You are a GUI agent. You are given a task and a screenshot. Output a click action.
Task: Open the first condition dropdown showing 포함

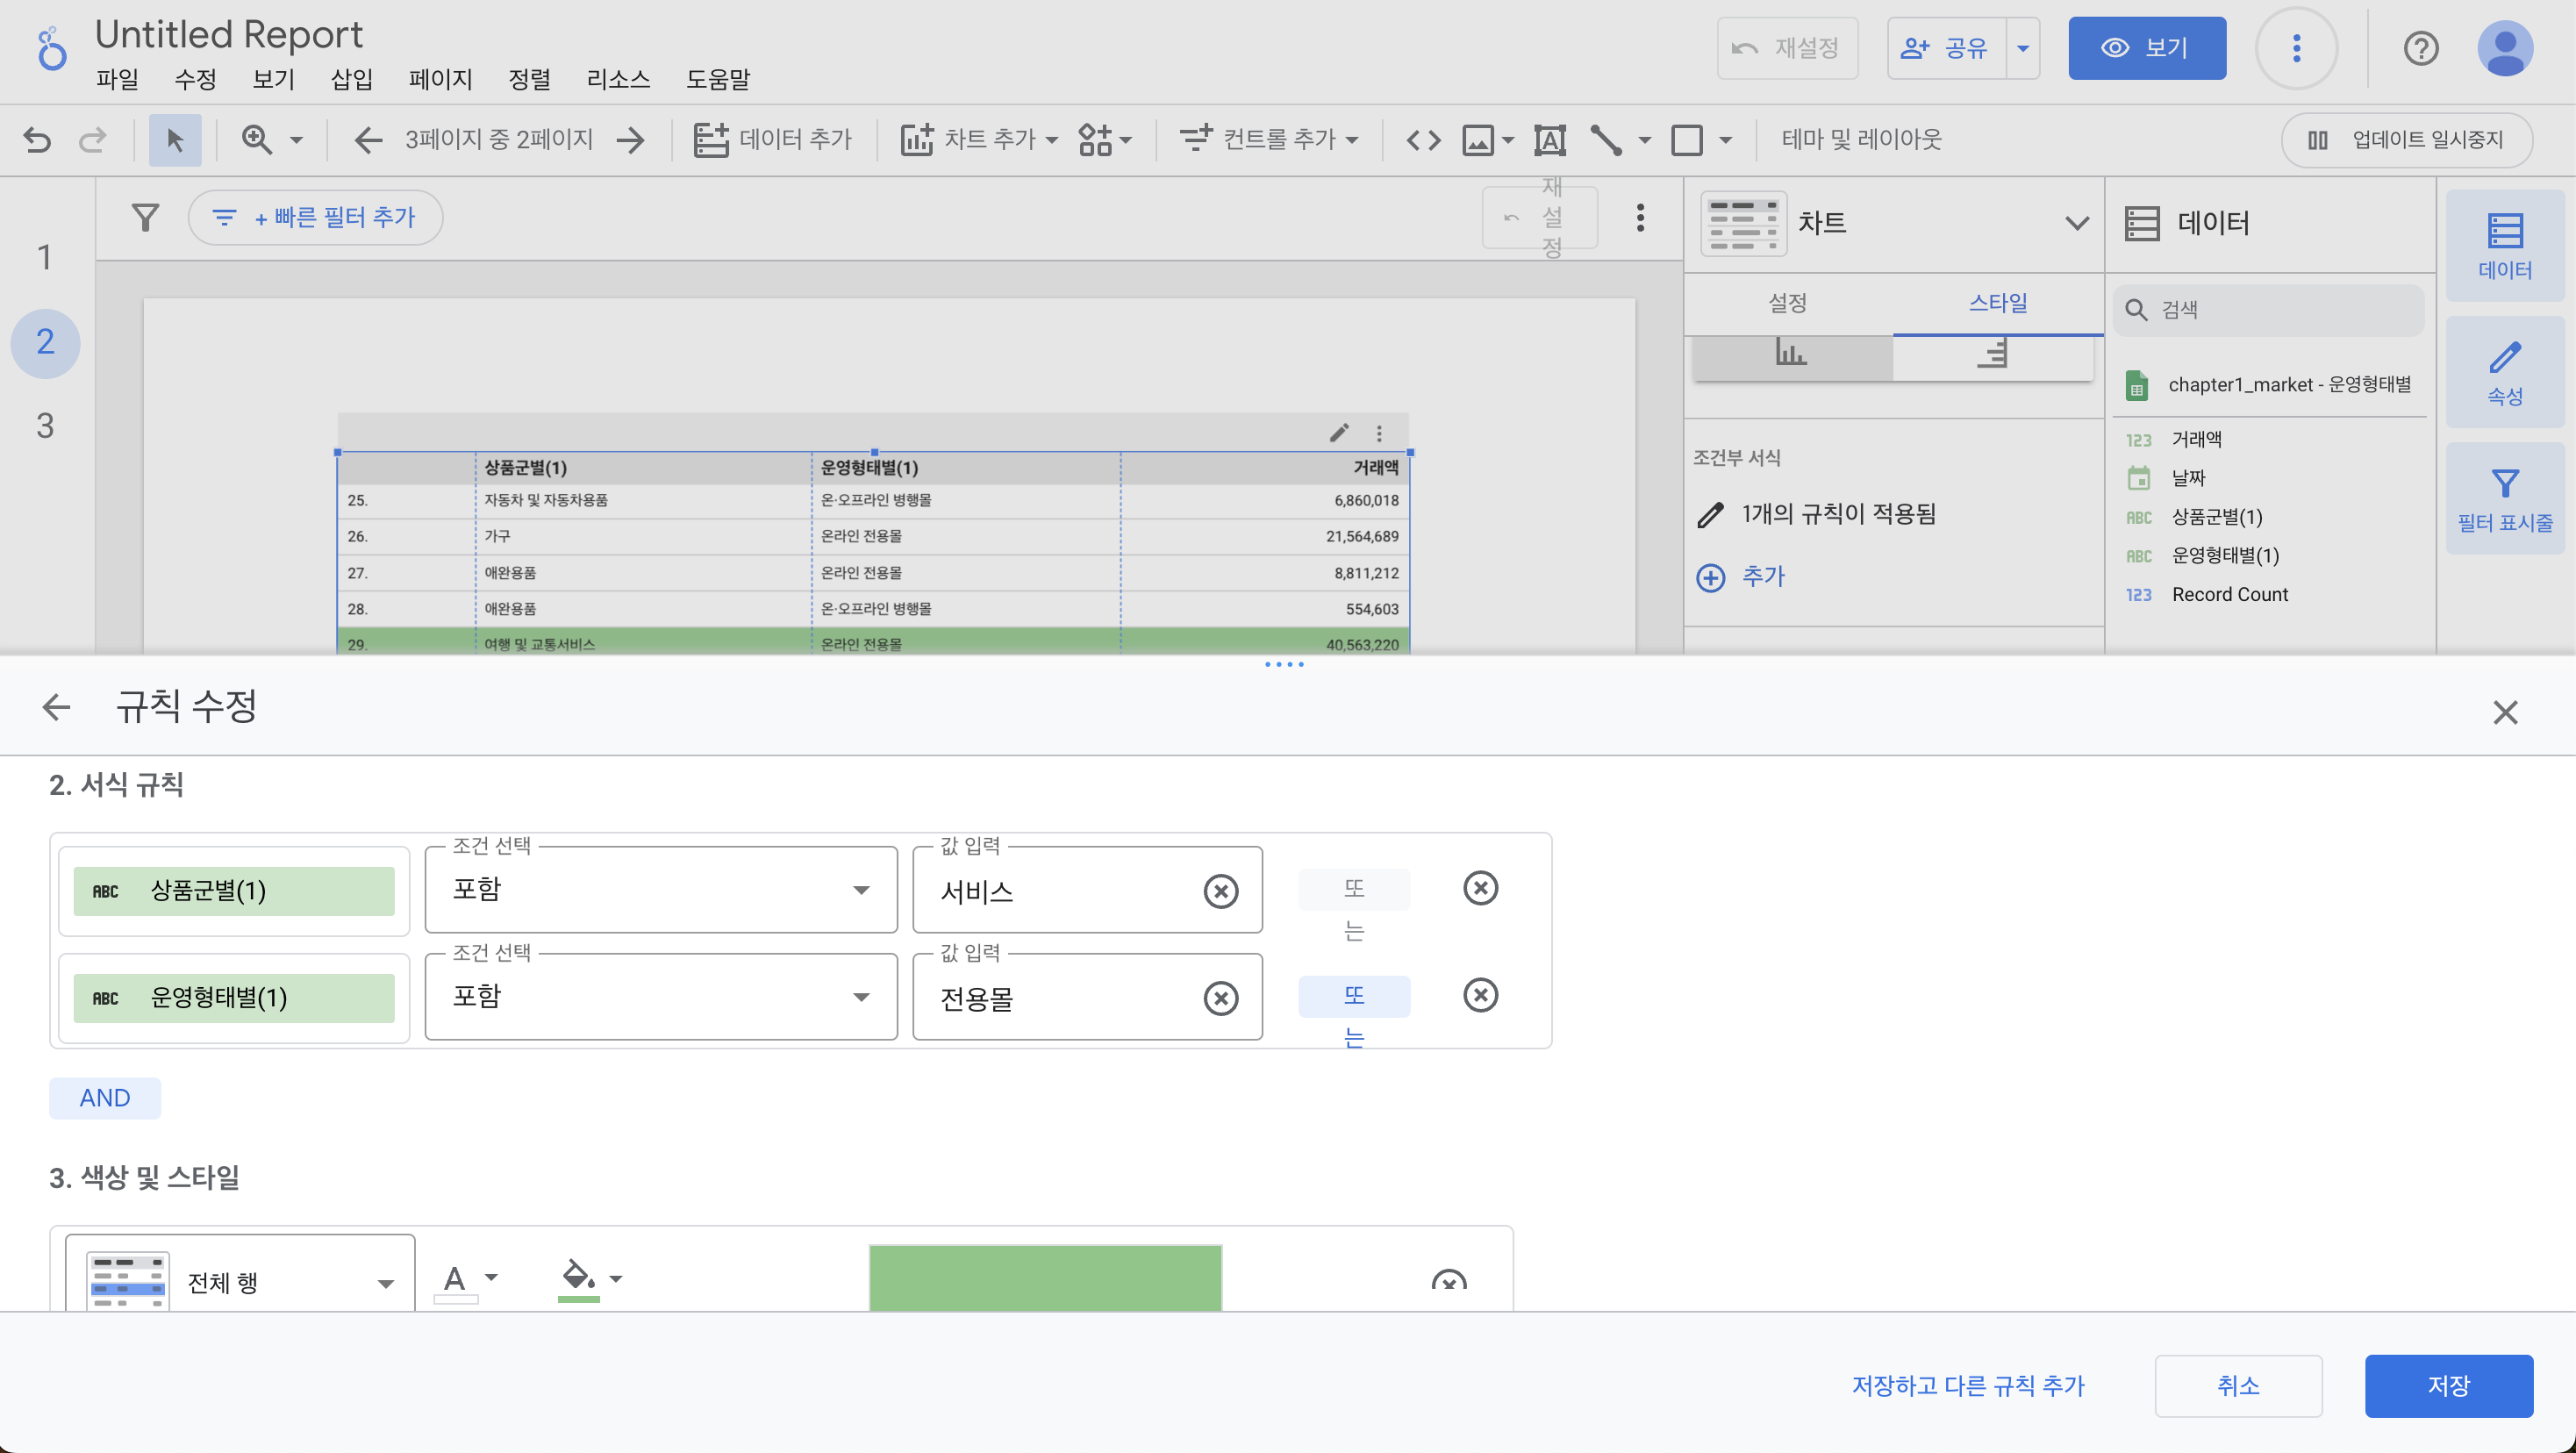click(x=660, y=890)
